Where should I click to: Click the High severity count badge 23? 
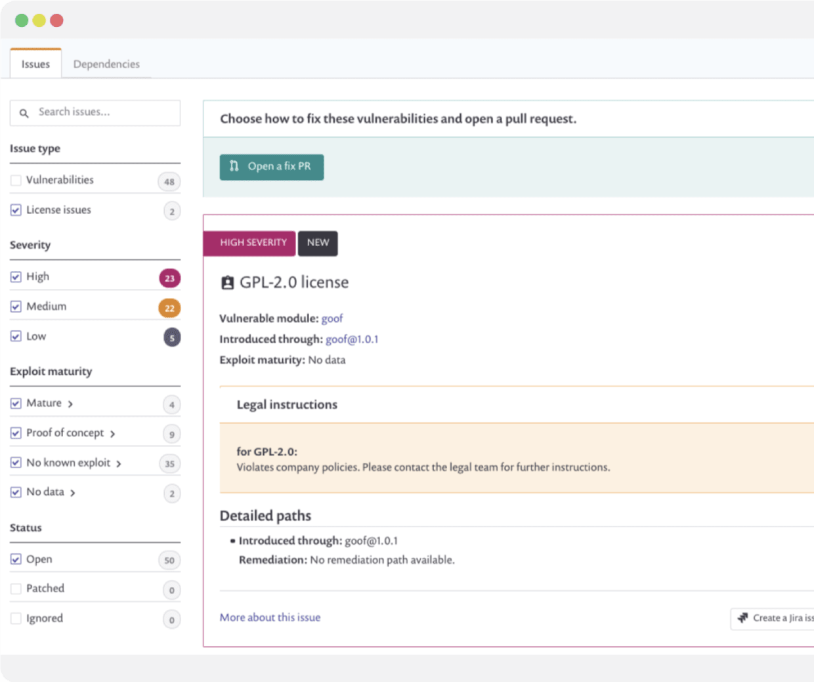tap(169, 278)
